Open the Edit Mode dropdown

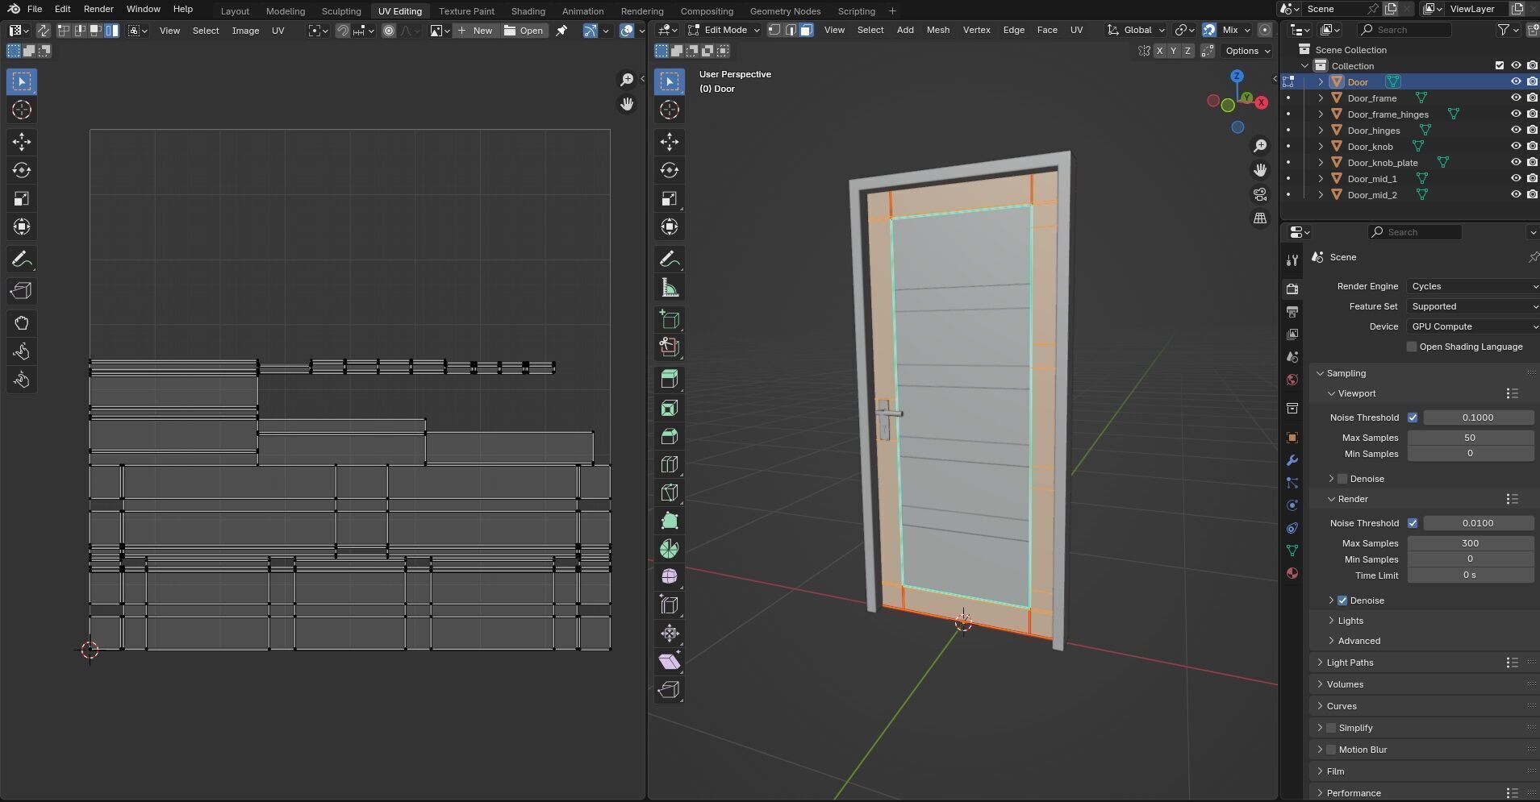[724, 30]
